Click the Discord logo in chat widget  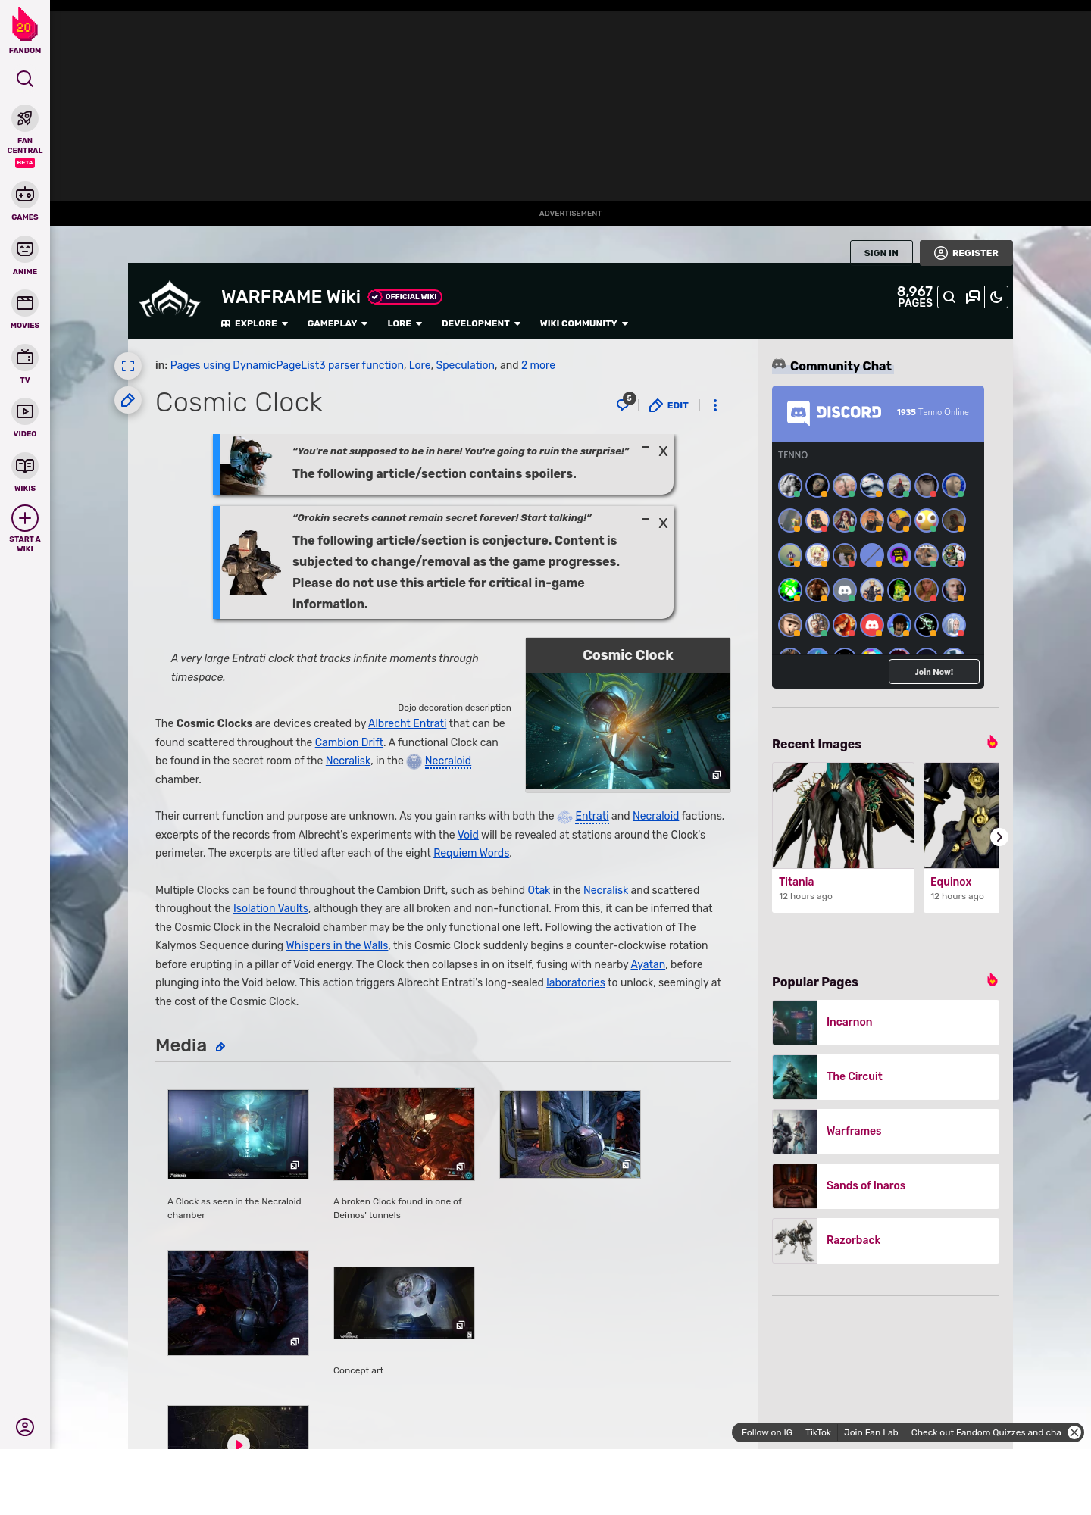click(x=833, y=413)
